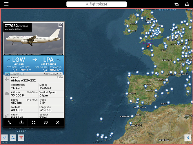The height and width of the screenshot is (145, 193).
Task: Click the cloud altitude section icon
Action: tap(7, 93)
